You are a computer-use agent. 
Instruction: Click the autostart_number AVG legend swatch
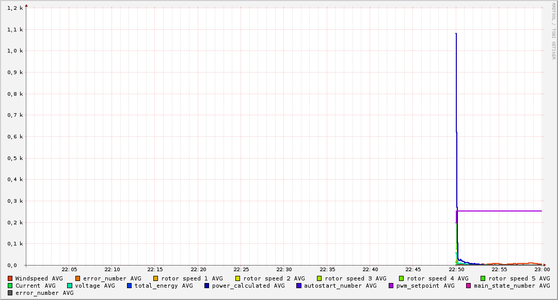pyautogui.click(x=298, y=286)
